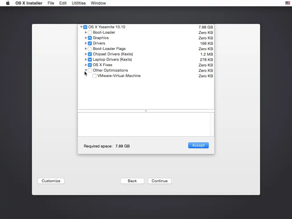
Task: Click the 'Required space:' label
Action: click(x=98, y=146)
